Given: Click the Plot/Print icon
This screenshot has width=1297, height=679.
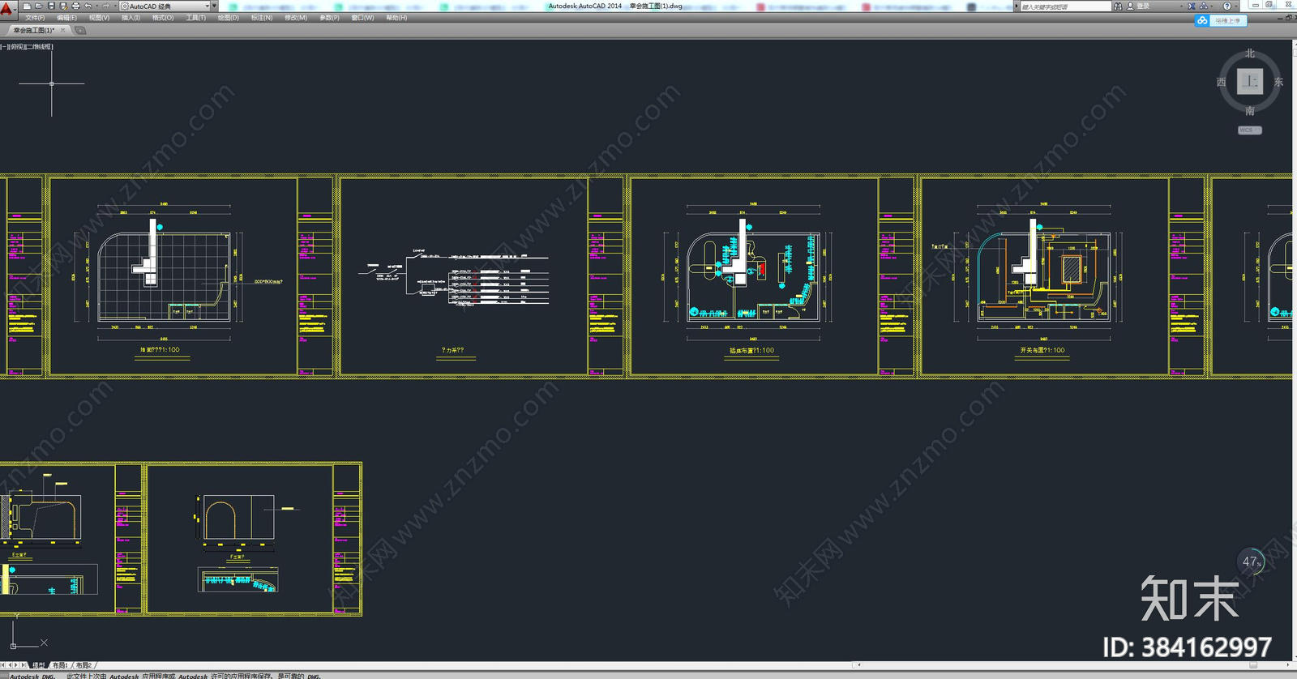Looking at the screenshot, I should (x=75, y=6).
